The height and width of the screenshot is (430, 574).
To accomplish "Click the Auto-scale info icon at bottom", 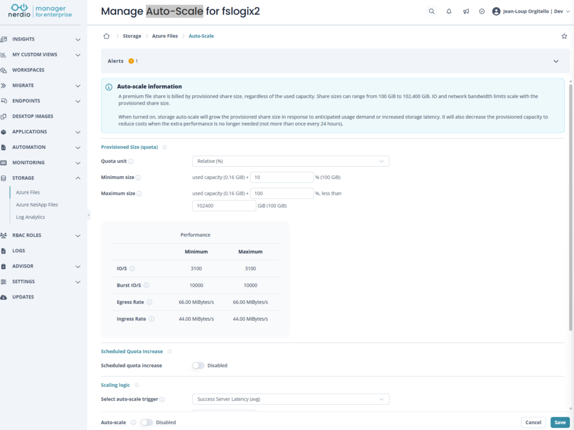I will click(x=133, y=422).
